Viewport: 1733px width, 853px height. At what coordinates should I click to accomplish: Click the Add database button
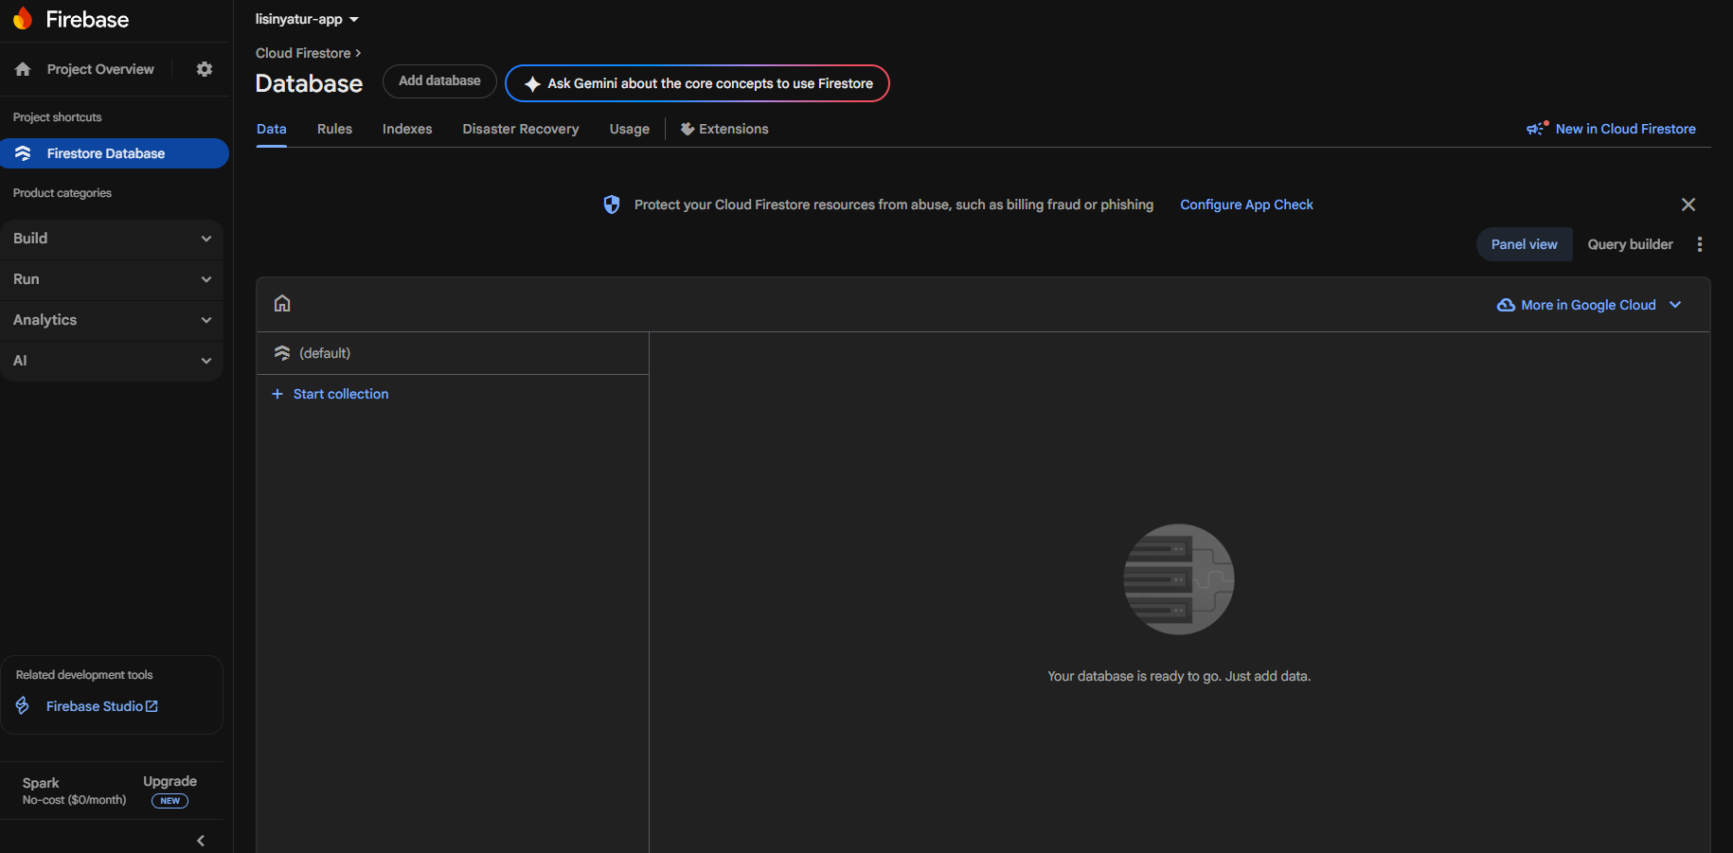coord(439,81)
